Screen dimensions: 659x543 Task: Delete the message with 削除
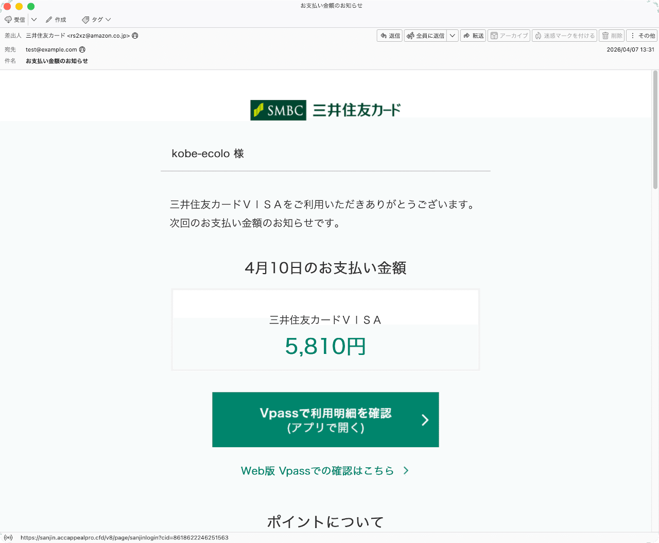point(612,36)
